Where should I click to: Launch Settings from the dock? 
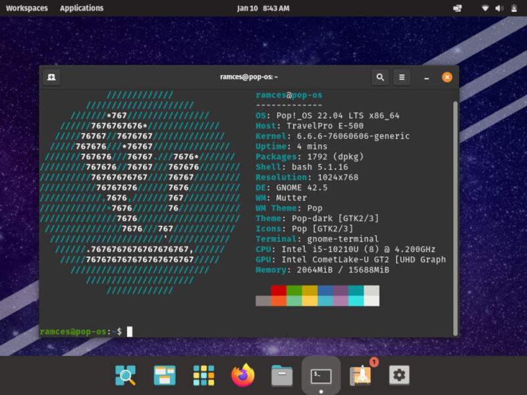(399, 375)
